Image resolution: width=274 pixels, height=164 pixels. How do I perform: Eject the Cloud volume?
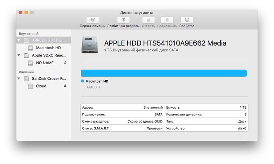coord(65,86)
